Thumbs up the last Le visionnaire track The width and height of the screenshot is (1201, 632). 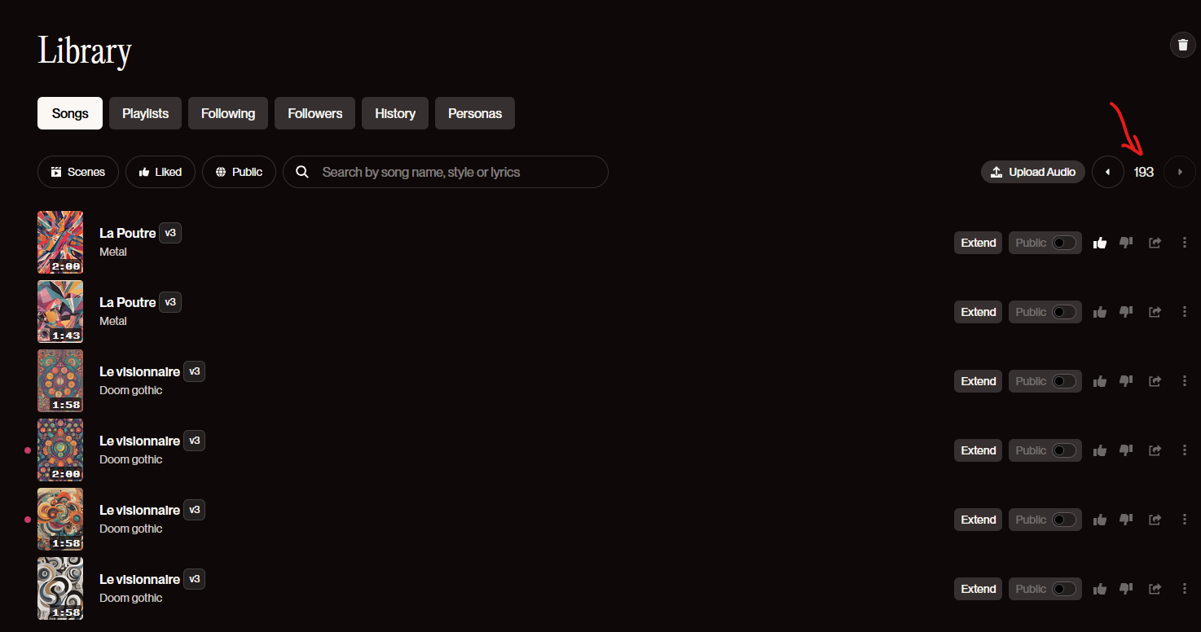pyautogui.click(x=1100, y=589)
